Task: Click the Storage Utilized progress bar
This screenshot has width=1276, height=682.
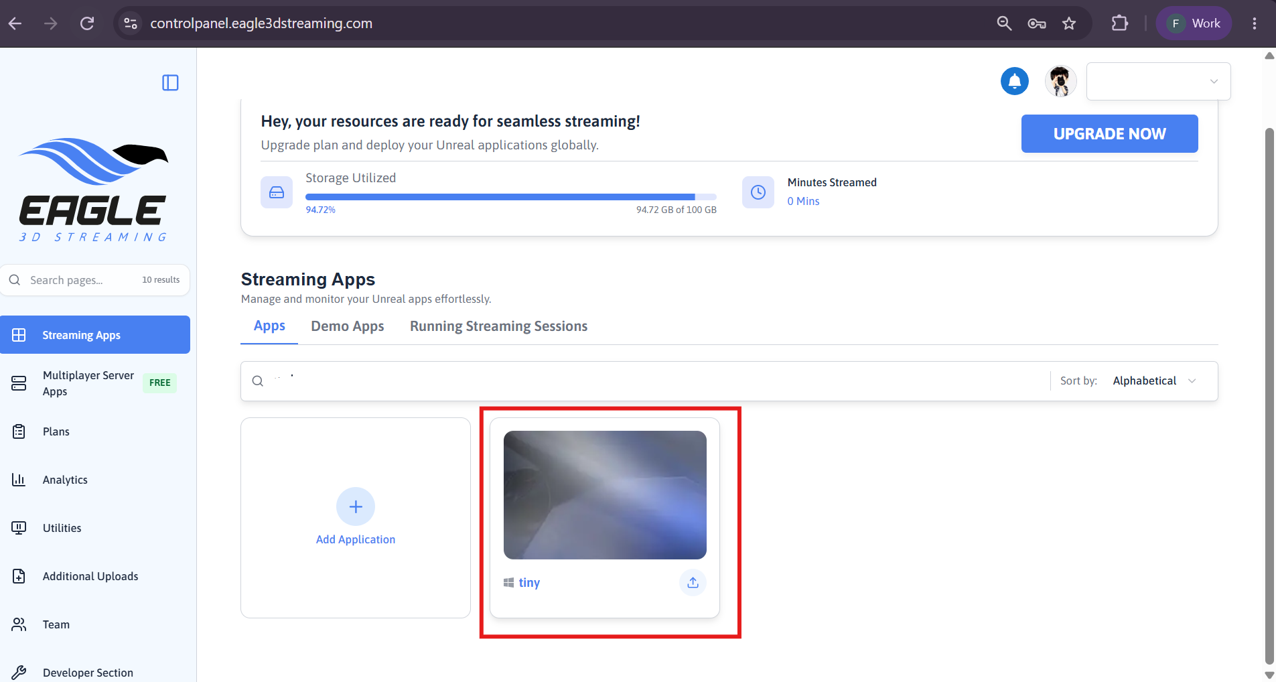Action: [511, 197]
